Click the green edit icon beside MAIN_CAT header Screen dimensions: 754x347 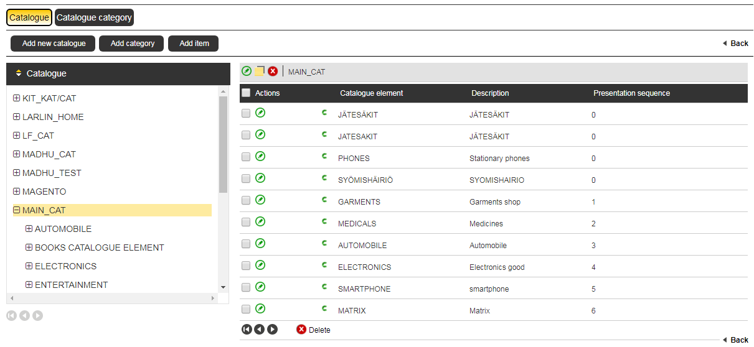[x=247, y=72]
